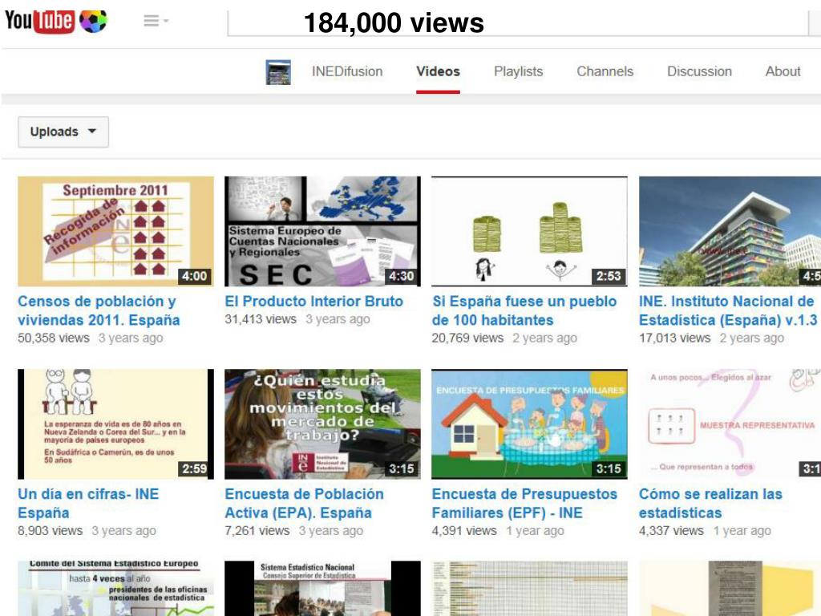Screen dimensions: 821x616
Task: Open the Un día en cifras thumbnail
Action: point(115,423)
